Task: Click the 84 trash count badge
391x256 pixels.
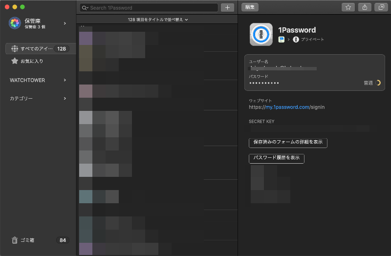Action: (63, 240)
